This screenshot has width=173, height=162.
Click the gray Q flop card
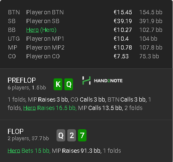tap(61, 135)
